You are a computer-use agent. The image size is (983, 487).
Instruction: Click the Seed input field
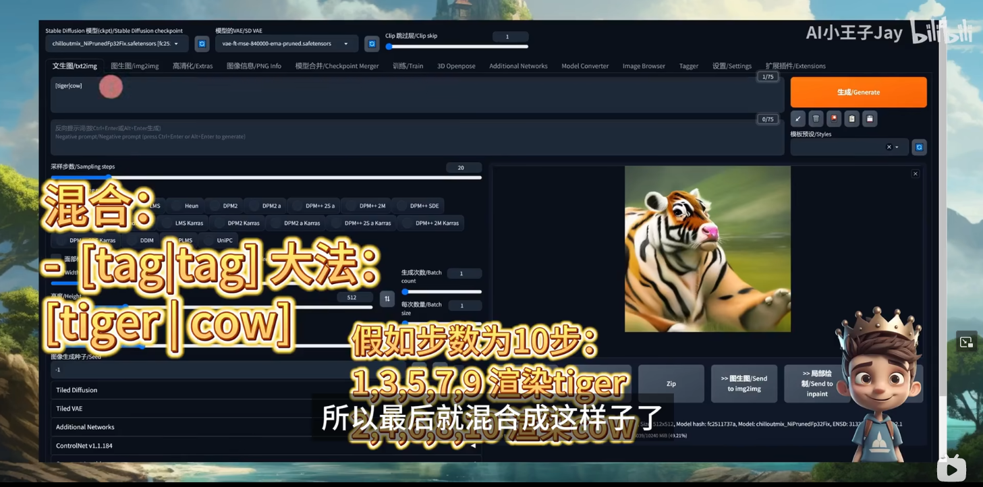point(229,370)
